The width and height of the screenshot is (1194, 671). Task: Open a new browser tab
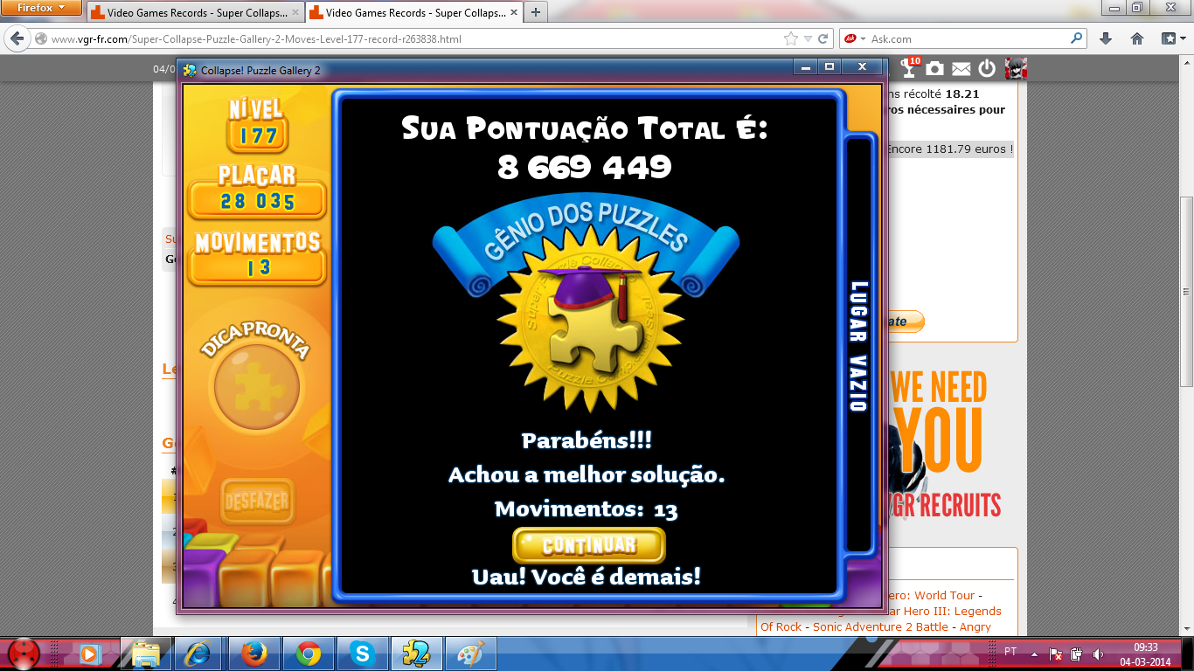pos(535,12)
